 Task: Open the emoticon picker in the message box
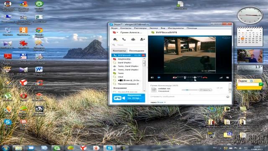(228, 97)
